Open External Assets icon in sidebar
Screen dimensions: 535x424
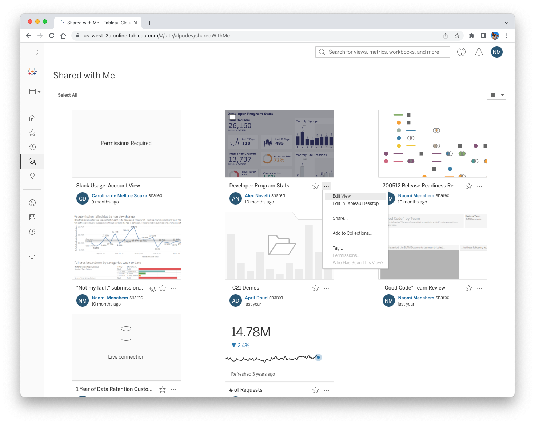(32, 258)
